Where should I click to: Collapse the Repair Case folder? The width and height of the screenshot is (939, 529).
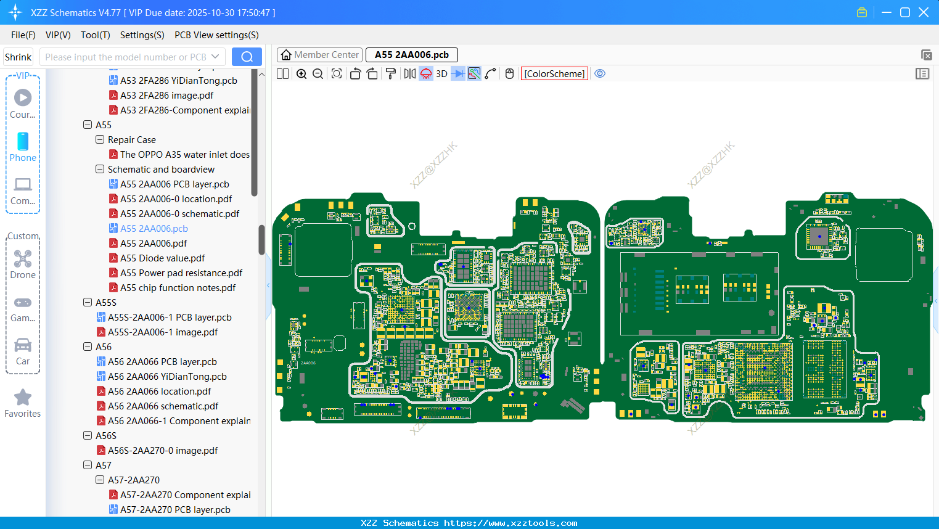100,139
